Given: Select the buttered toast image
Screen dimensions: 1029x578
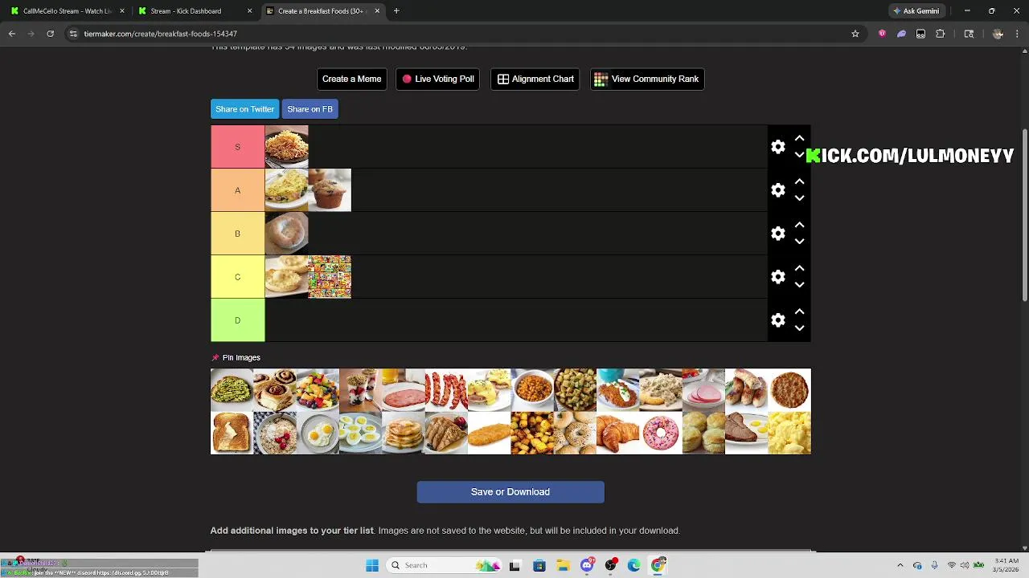Looking at the screenshot, I should [232, 433].
